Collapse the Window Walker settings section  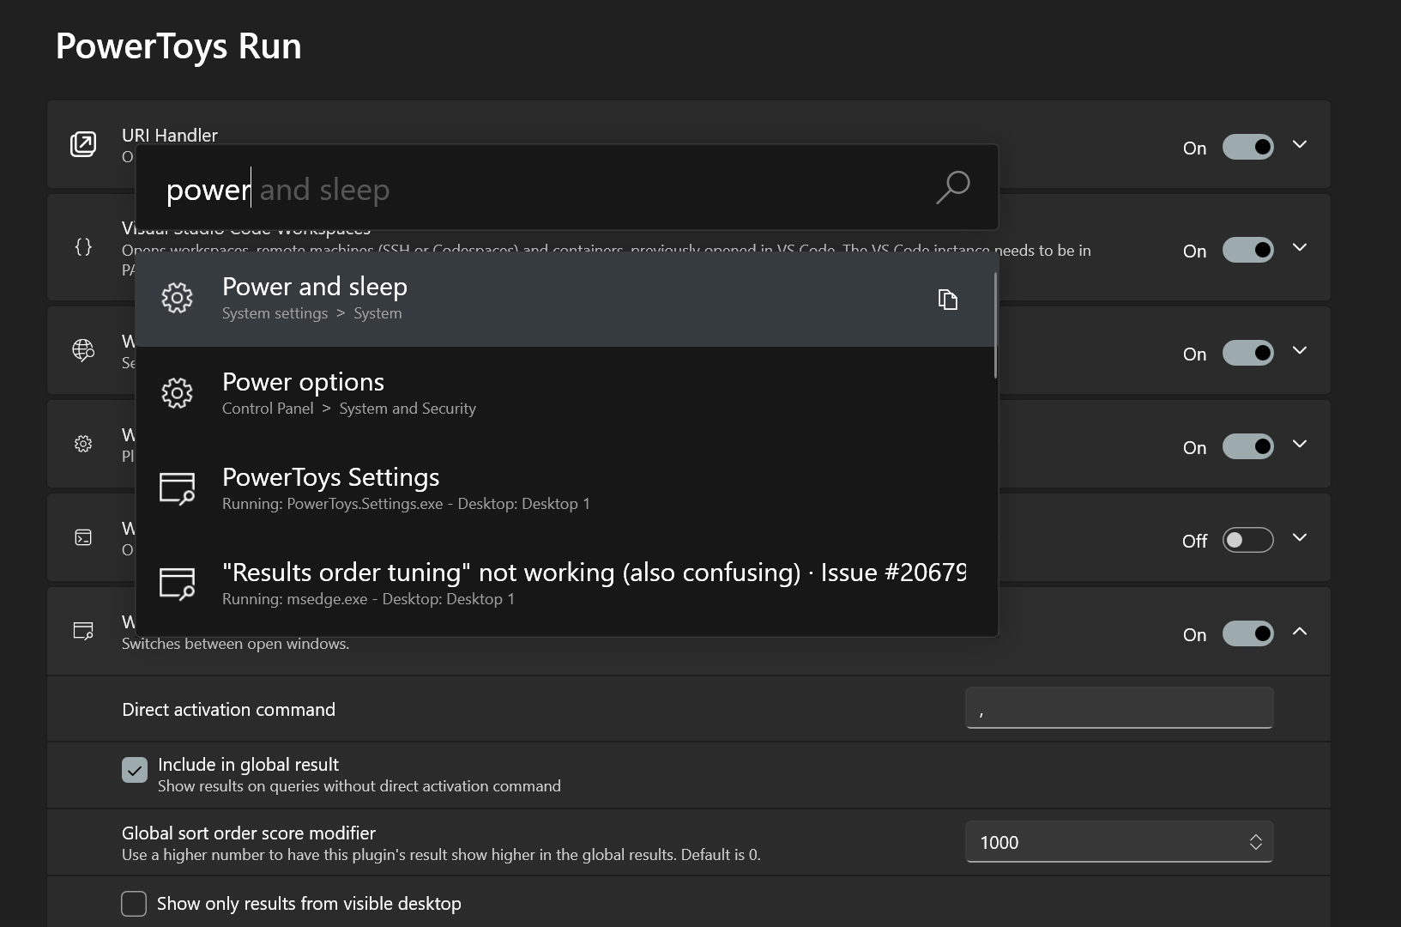1299,632
